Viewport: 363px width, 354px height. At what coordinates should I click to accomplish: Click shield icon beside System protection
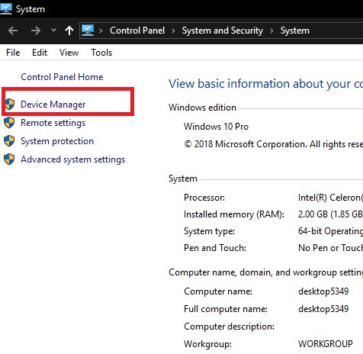(9, 141)
